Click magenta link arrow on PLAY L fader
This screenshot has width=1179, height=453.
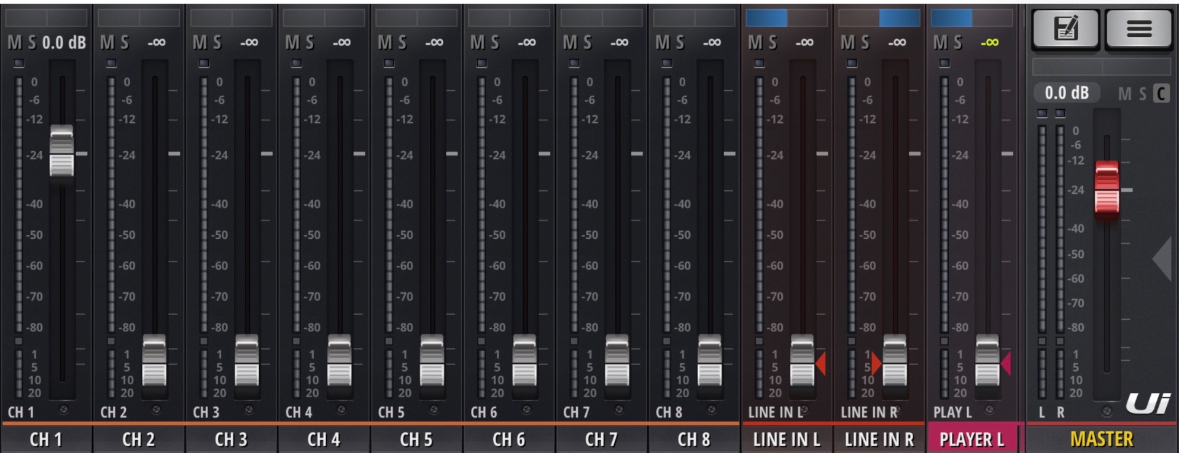tap(1006, 363)
